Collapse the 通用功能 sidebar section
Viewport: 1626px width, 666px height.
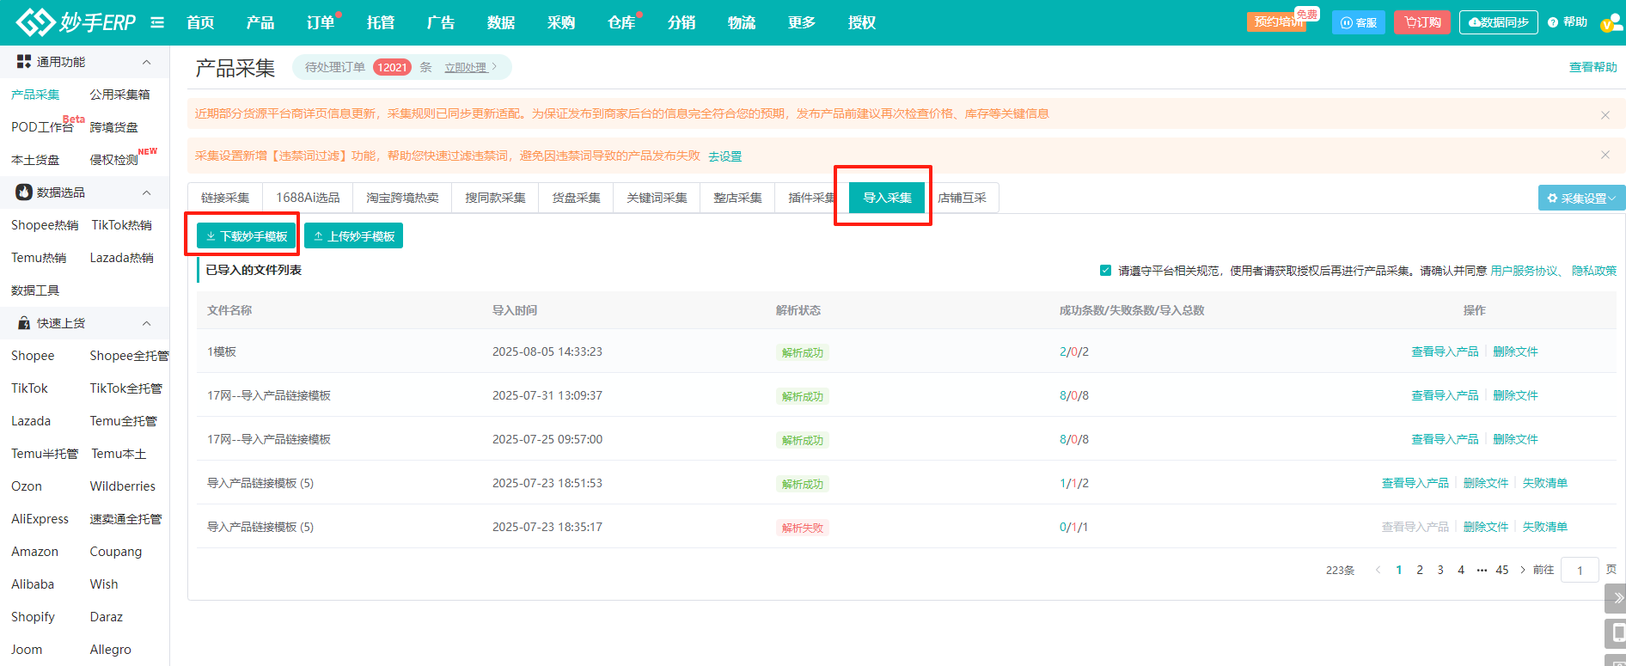tap(146, 62)
